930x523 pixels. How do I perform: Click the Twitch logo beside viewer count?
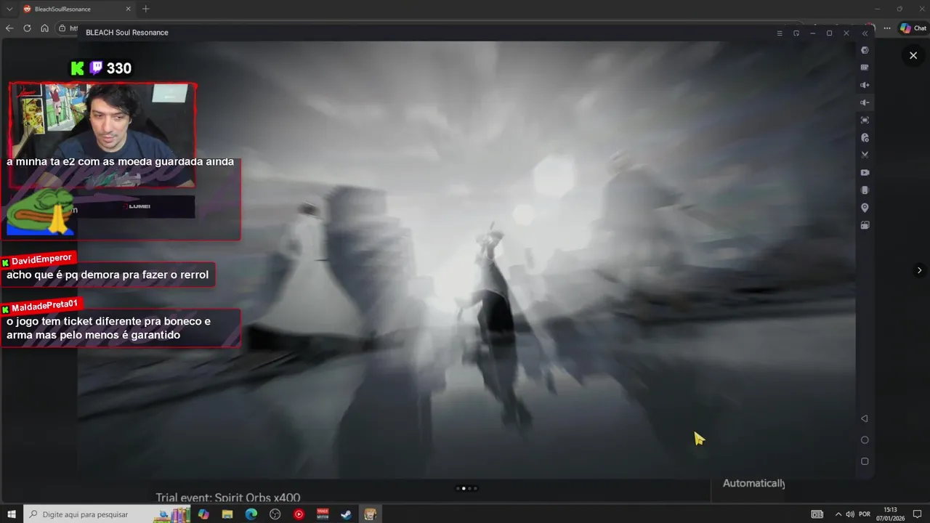[96, 68]
